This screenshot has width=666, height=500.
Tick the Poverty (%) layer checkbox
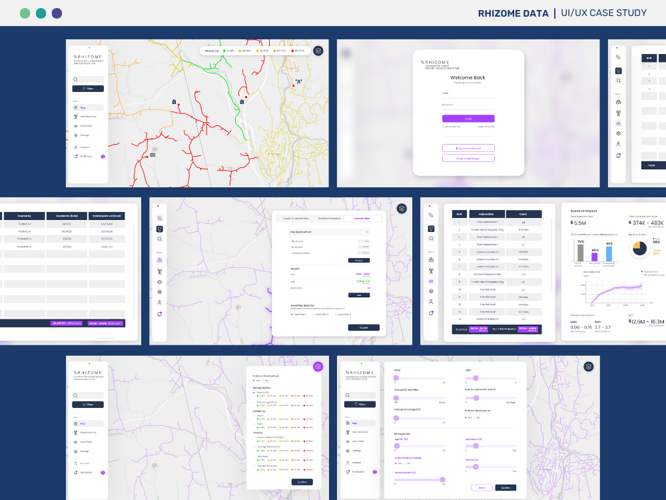tap(254, 393)
